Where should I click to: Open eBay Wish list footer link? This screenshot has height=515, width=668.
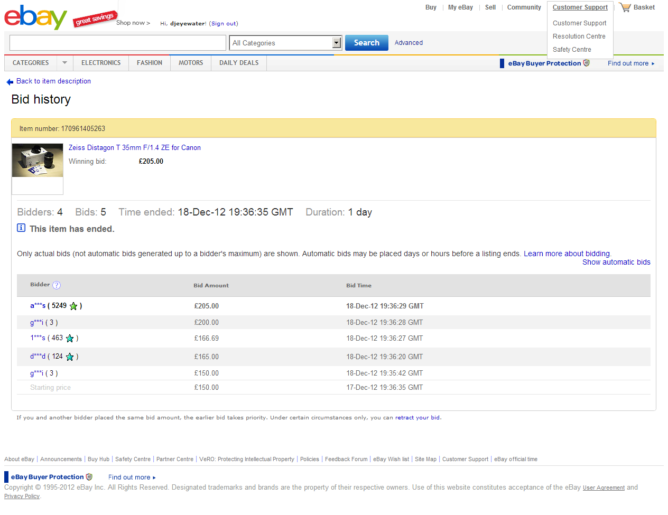click(391, 460)
